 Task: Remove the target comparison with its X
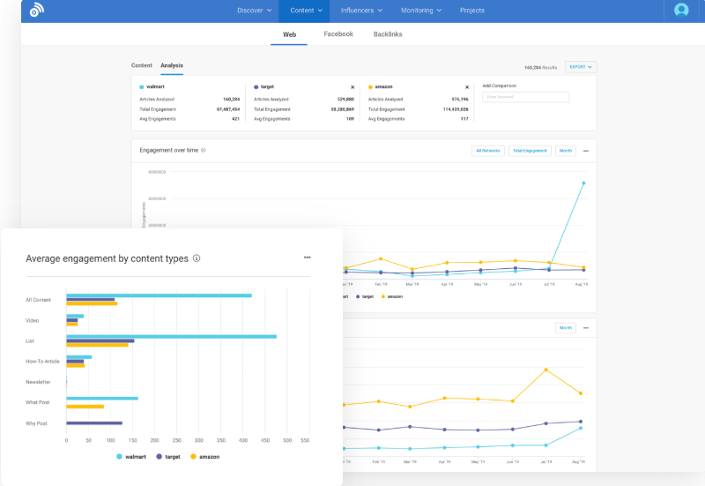(x=352, y=87)
